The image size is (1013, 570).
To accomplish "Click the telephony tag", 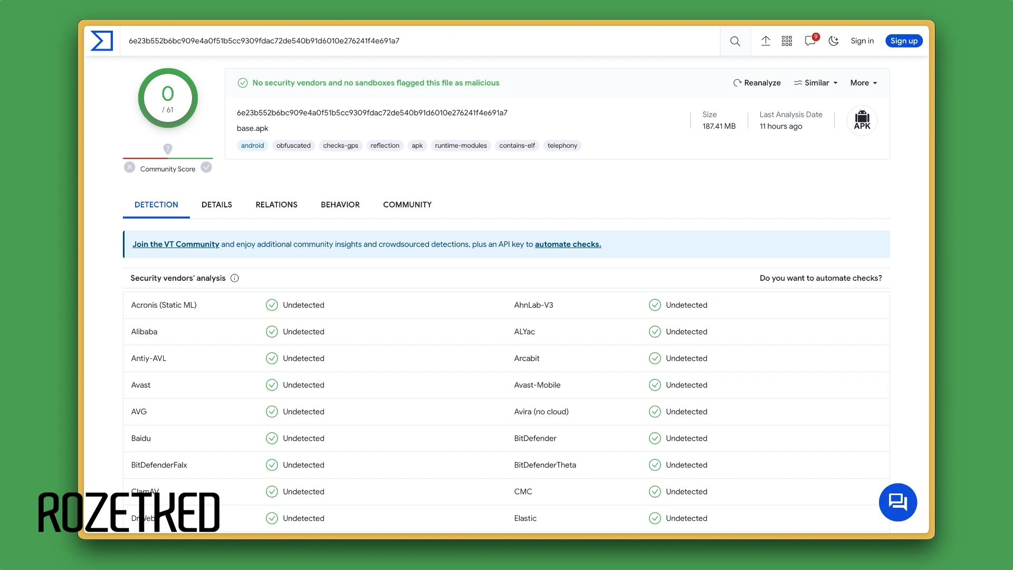I will (562, 146).
